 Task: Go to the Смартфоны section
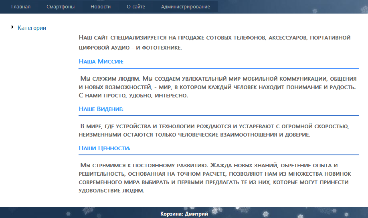click(x=61, y=6)
